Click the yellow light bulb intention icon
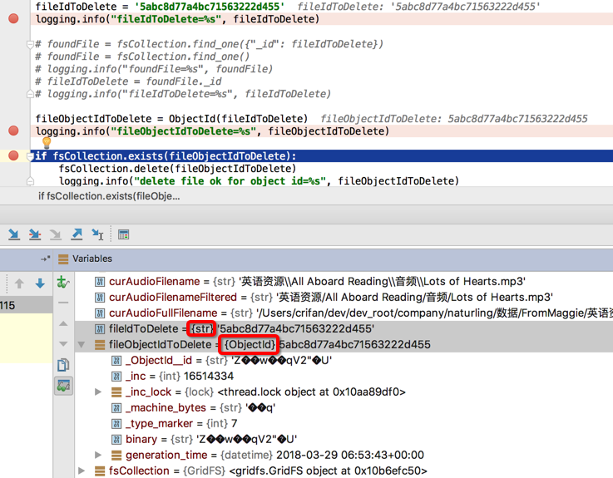 click(x=47, y=143)
